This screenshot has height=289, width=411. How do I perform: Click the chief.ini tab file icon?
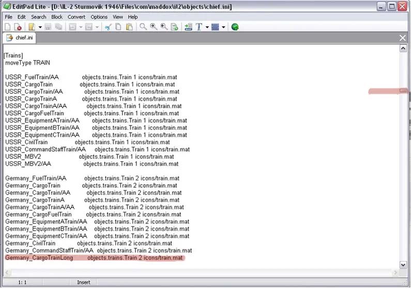[x=9, y=38]
